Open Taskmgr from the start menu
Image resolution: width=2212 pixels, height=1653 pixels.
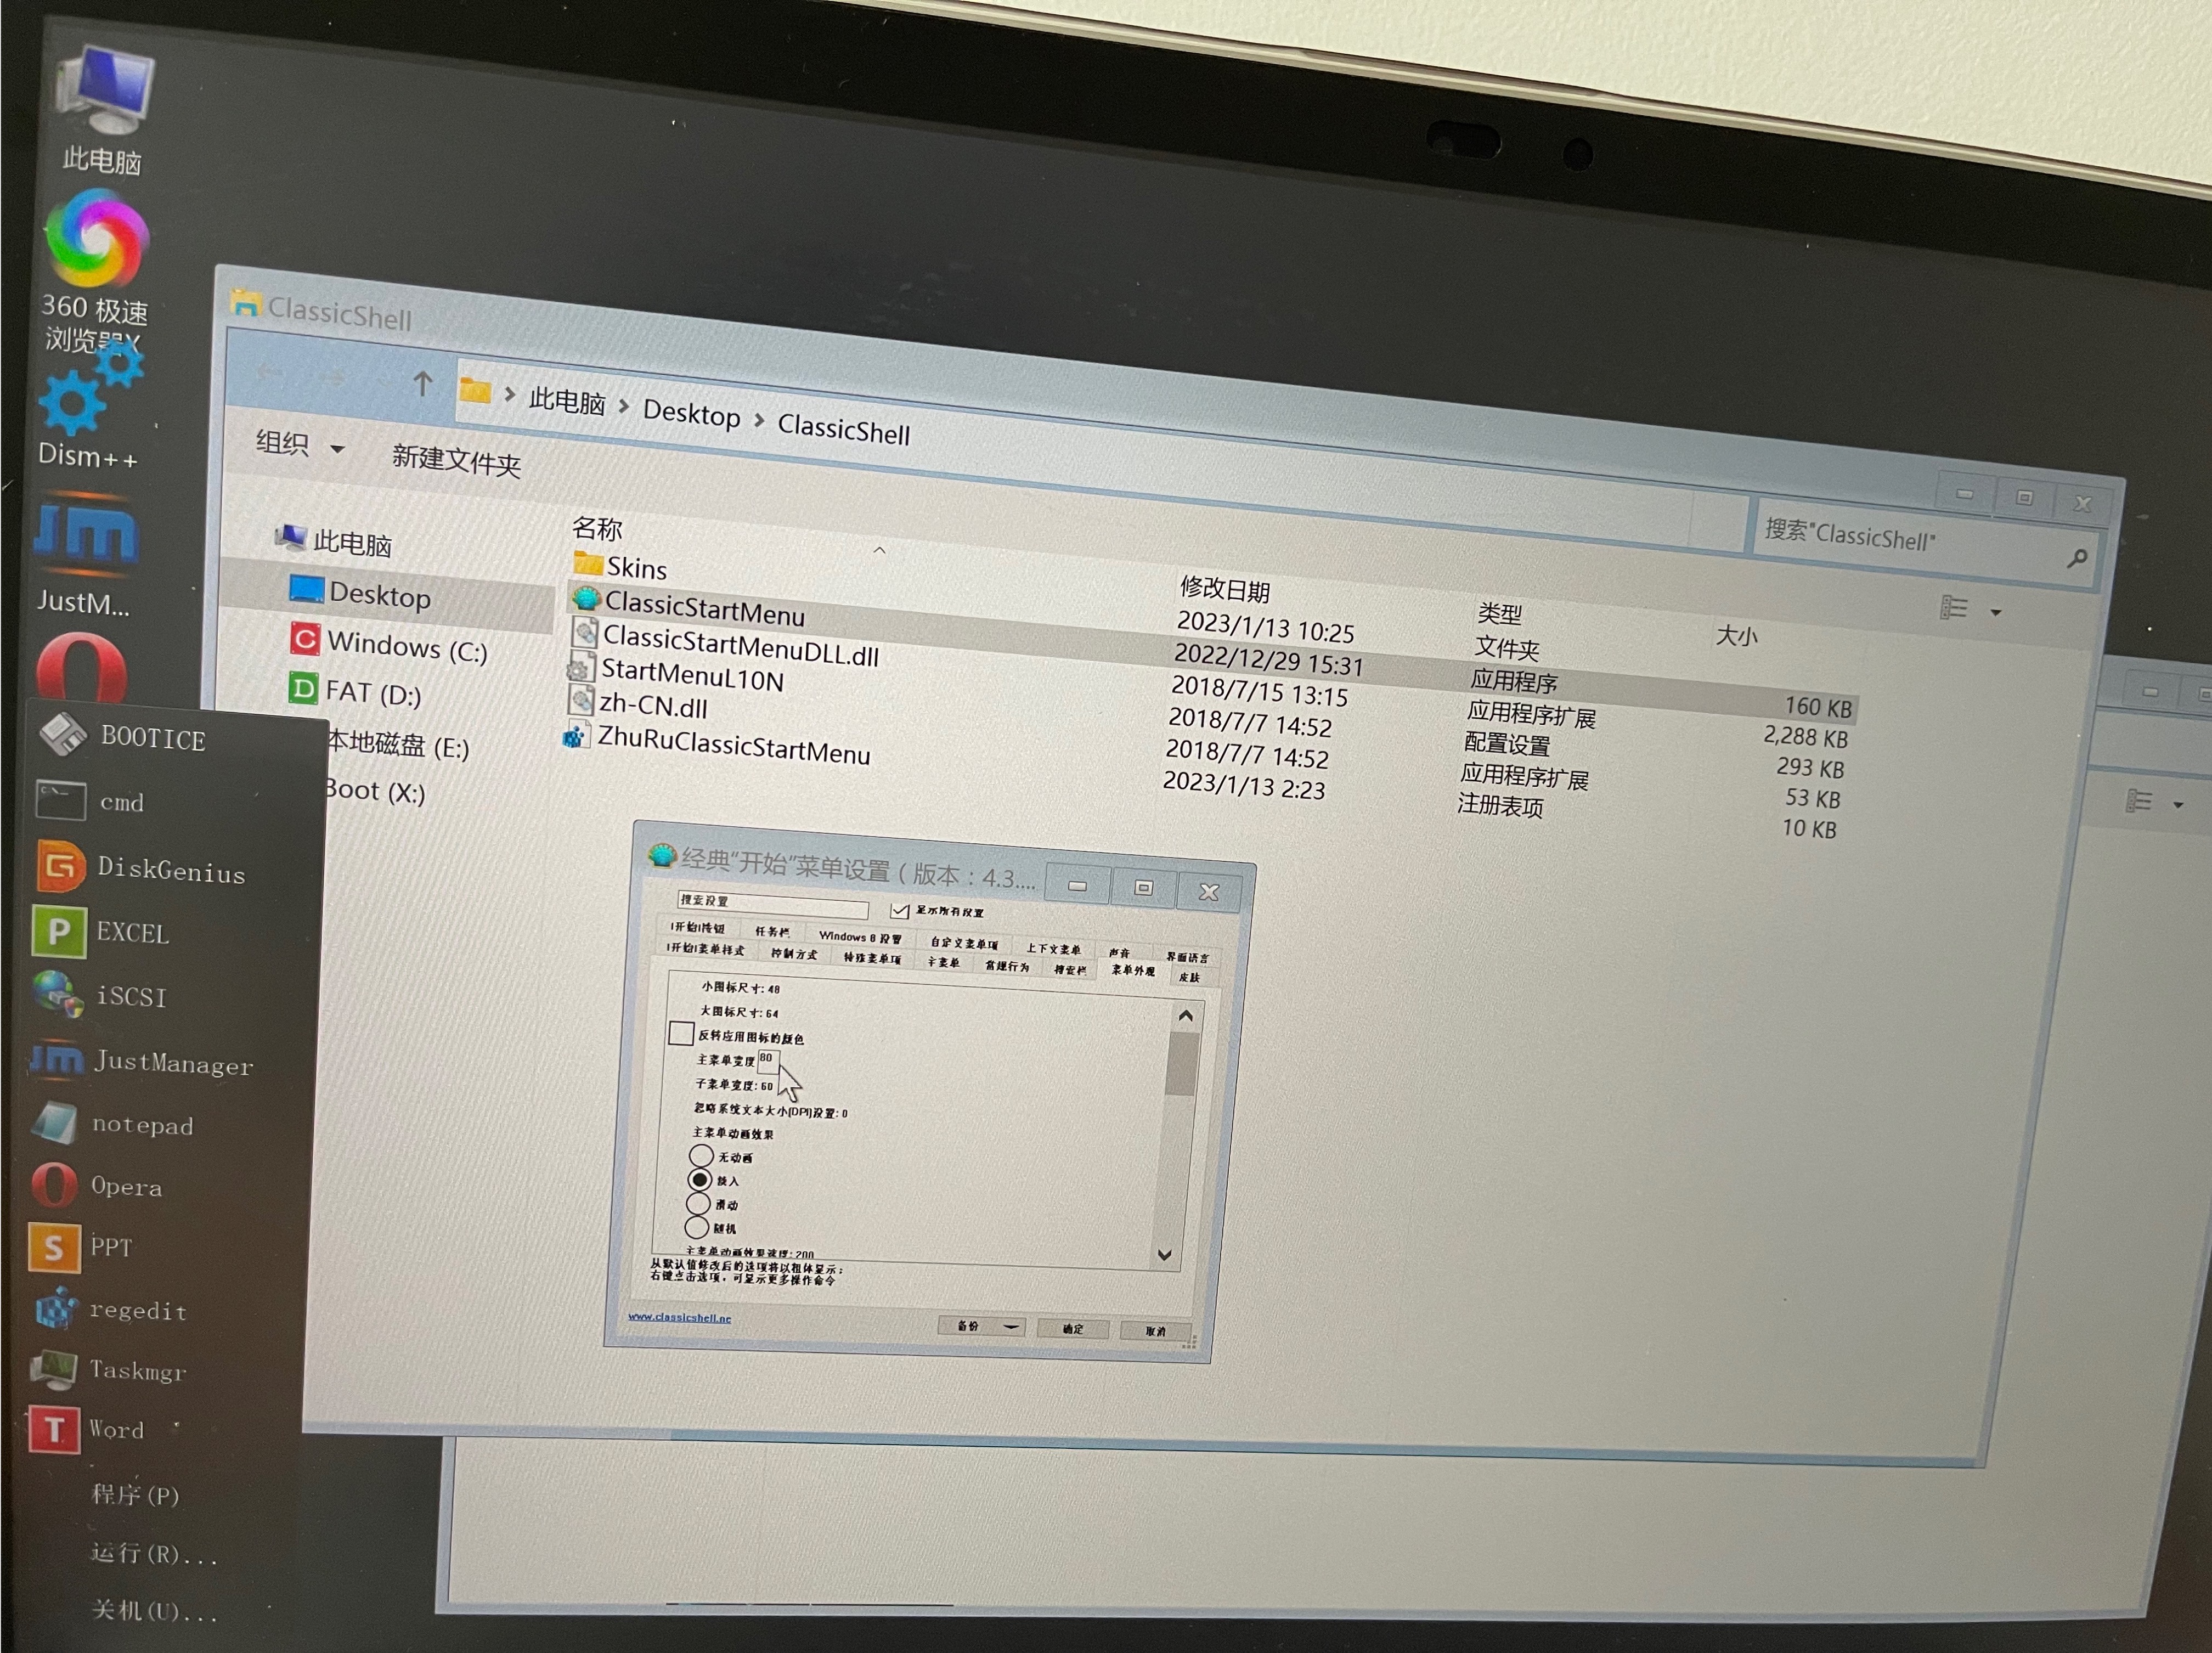[x=108, y=1369]
